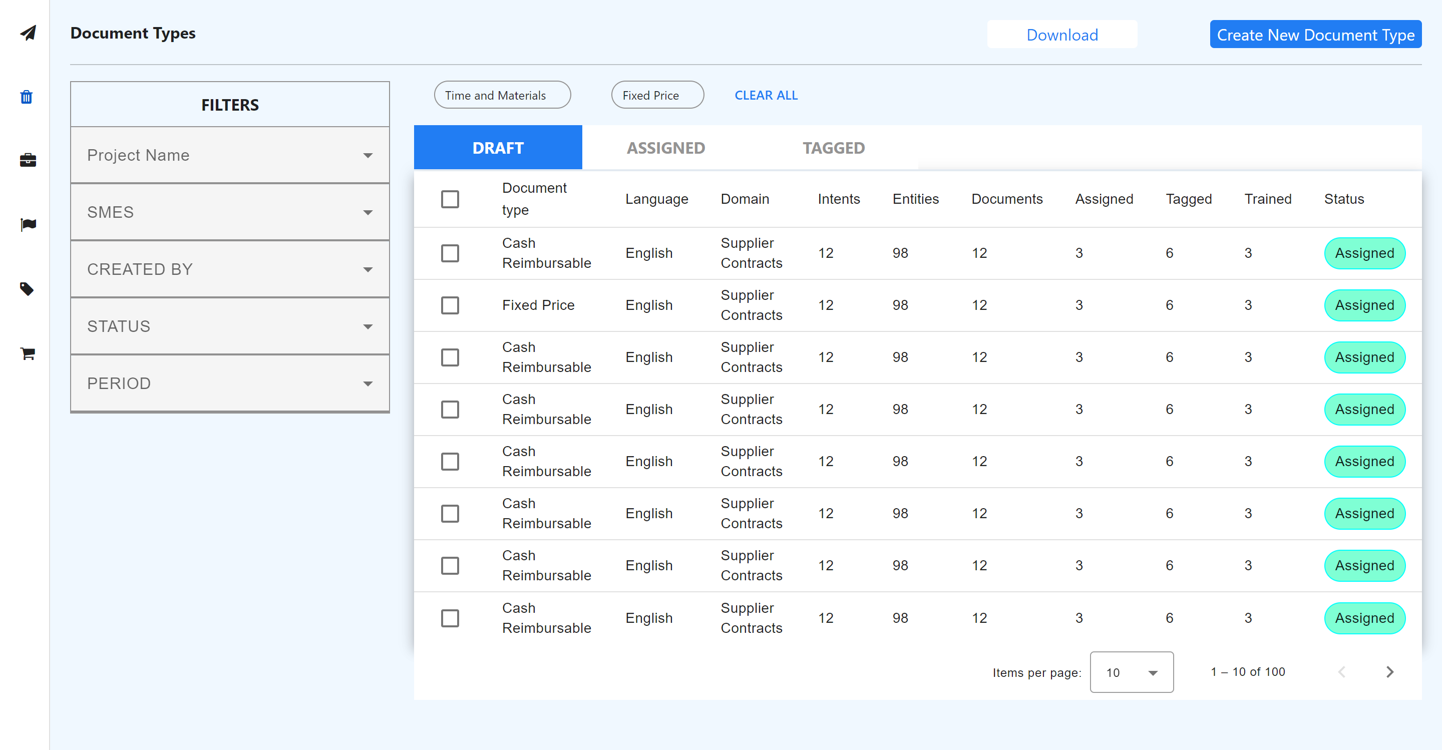Click the green Assigned status badge on the Fixed Price row
Image resolution: width=1442 pixels, height=750 pixels.
pyautogui.click(x=1365, y=305)
